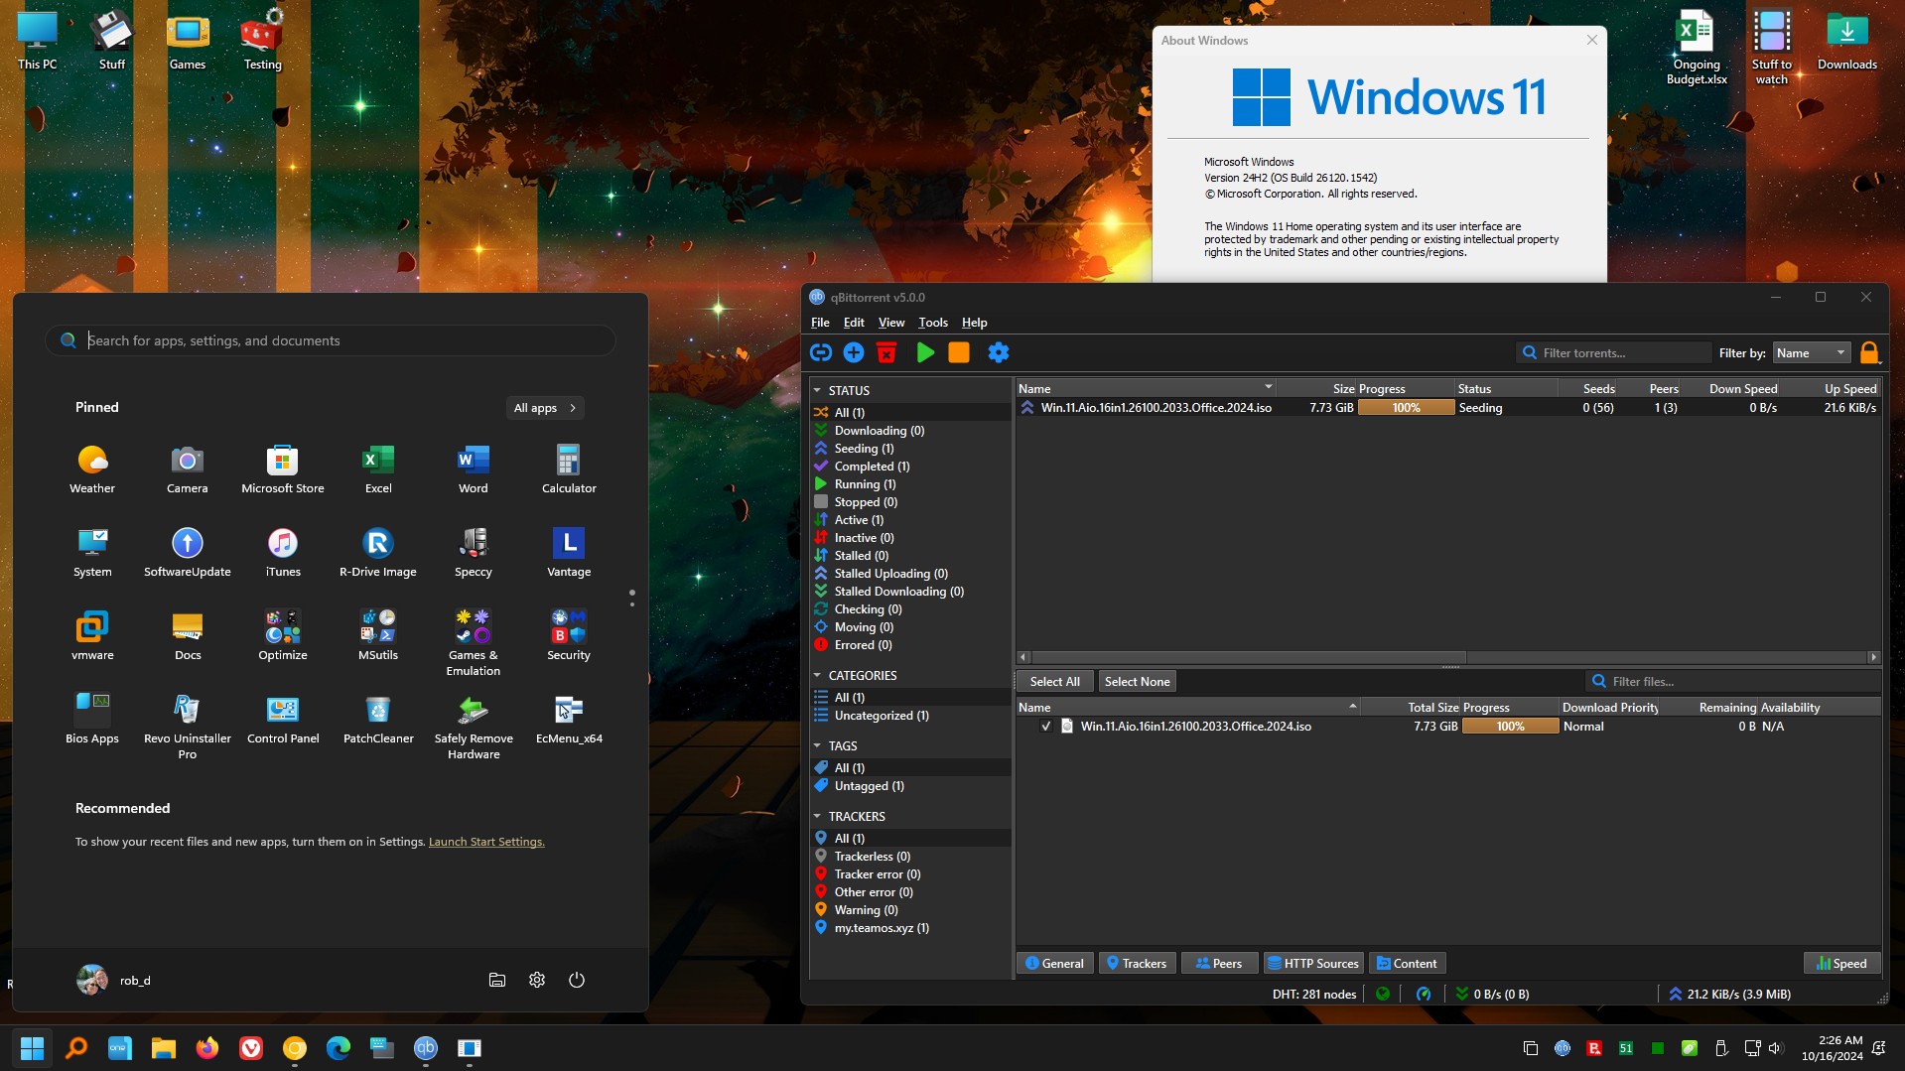The height and width of the screenshot is (1071, 1905).
Task: Open the Vivaldi browser taskbar icon
Action: [251, 1048]
